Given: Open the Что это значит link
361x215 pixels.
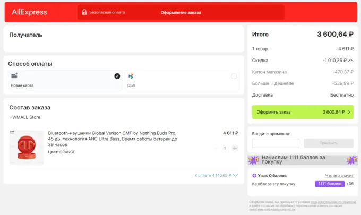Looking at the screenshot, I should [x=339, y=176].
